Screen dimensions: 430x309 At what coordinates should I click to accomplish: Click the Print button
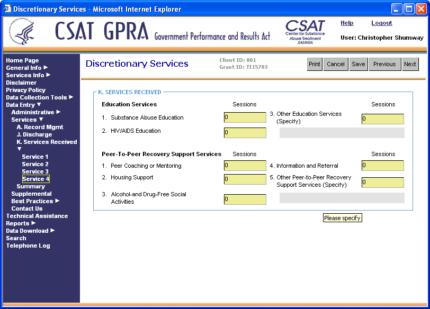pyautogui.click(x=315, y=64)
